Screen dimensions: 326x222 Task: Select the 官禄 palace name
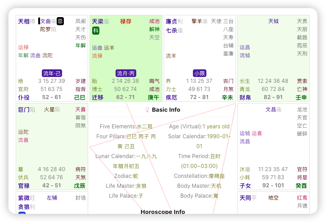[24, 186]
